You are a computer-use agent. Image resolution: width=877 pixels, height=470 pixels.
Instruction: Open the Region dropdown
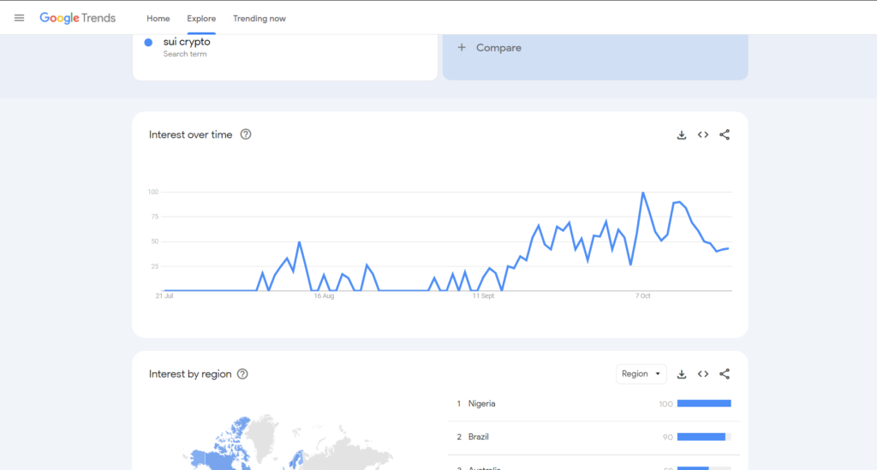pos(641,374)
